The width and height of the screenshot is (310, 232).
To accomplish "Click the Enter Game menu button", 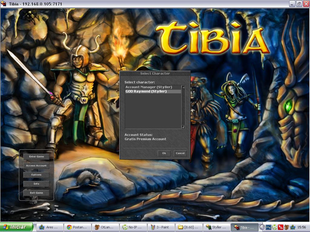I will coord(36,156).
